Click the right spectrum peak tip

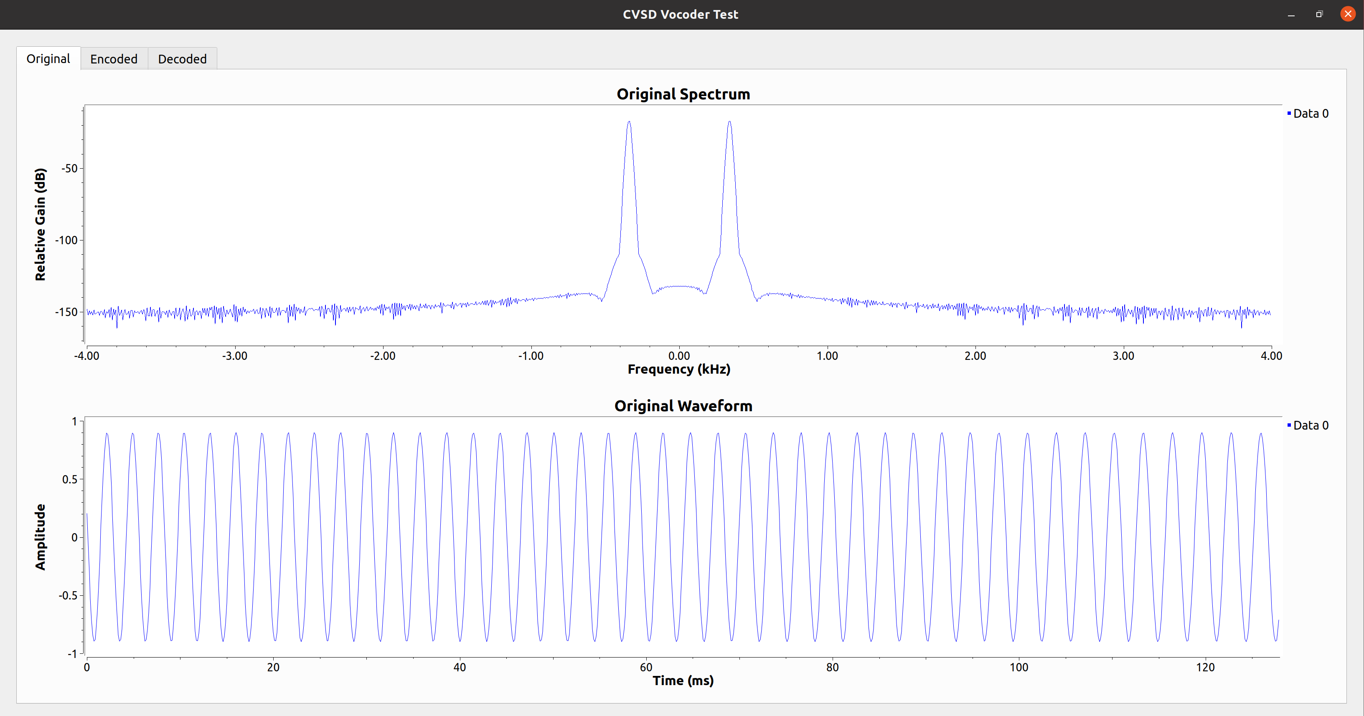pyautogui.click(x=729, y=122)
